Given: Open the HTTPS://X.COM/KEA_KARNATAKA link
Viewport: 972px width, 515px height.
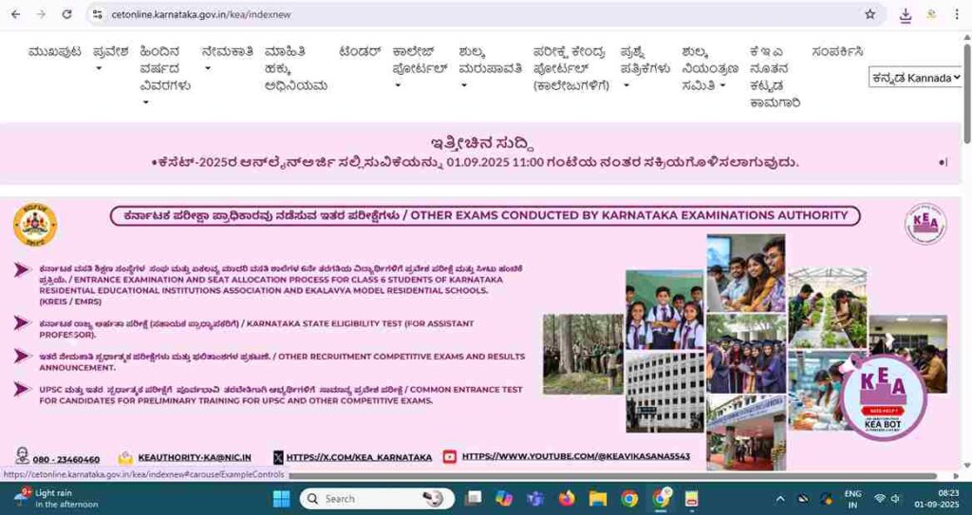Looking at the screenshot, I should click(359, 457).
